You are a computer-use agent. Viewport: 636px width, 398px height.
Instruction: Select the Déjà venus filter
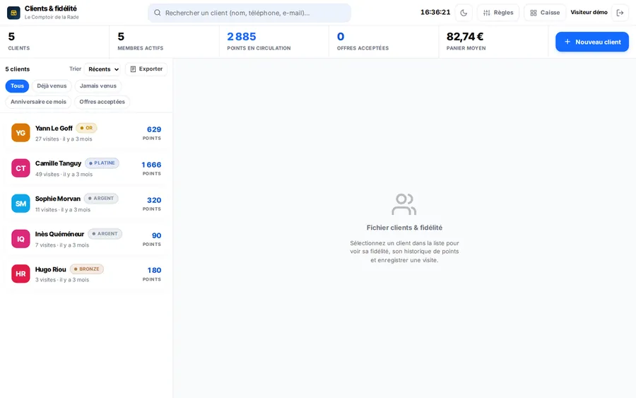[52, 86]
